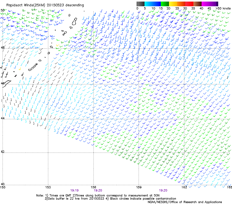The image size is (232, 204).
Task: Click the '35' label under the color bar
Action: (x=193, y=8)
